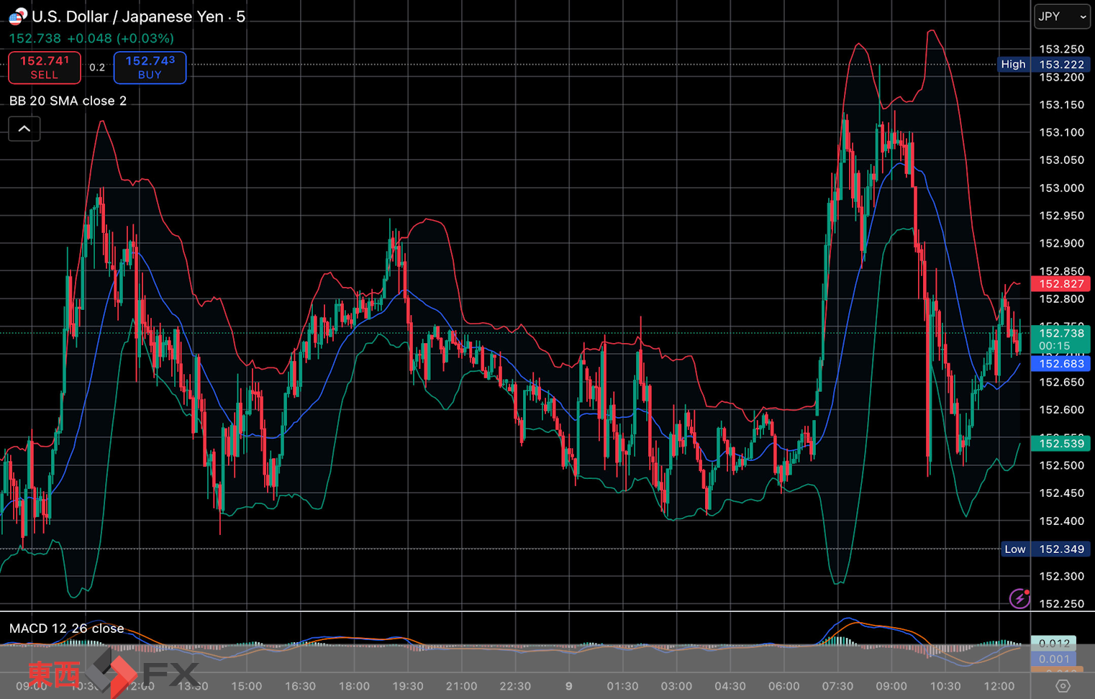Click the blue 152.683 basis price tag
This screenshot has width=1095, height=699.
coord(1060,364)
